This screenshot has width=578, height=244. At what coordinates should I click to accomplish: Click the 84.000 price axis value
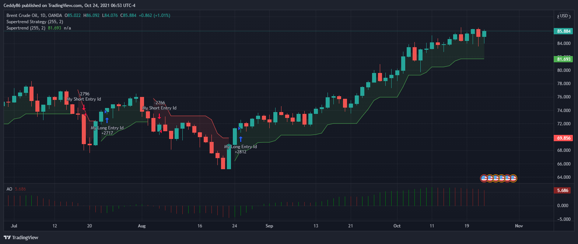coord(564,43)
